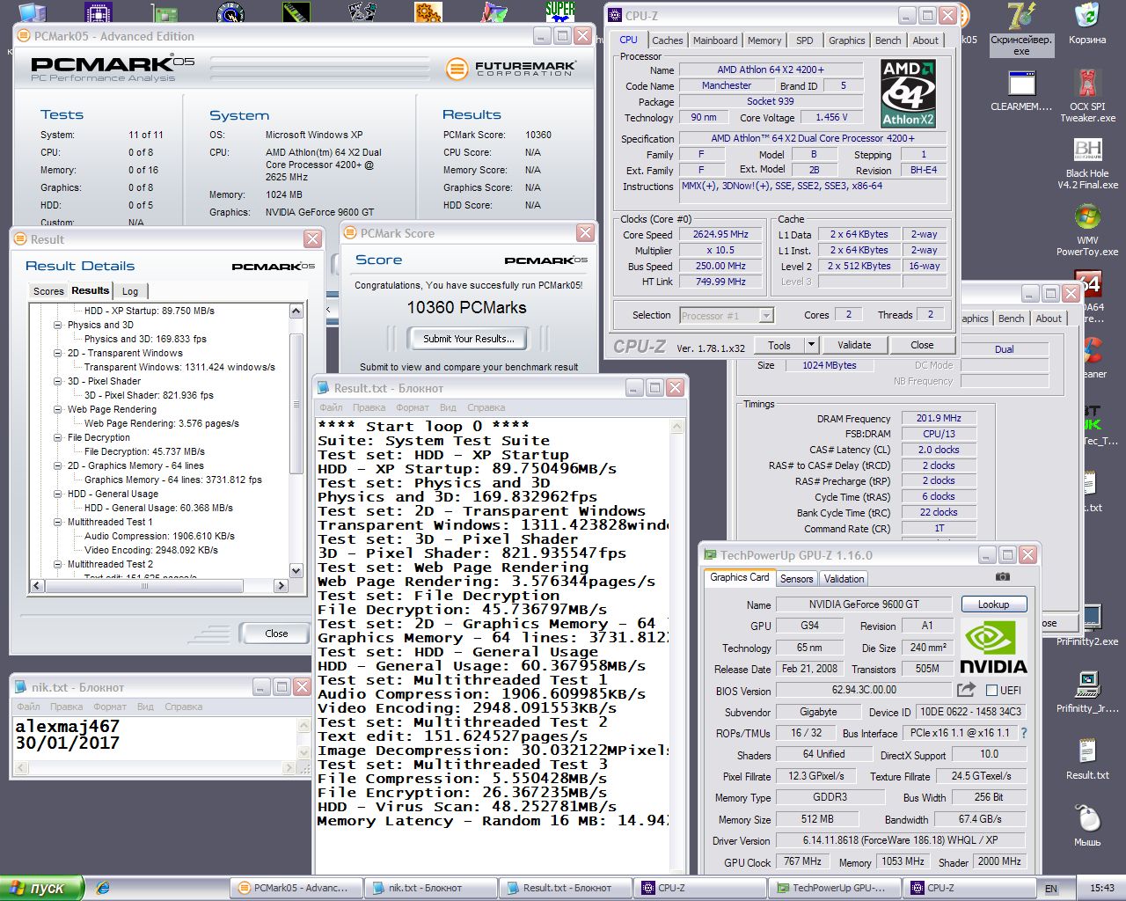Select Audio Compression: 1906.610 KB/s row

tap(159, 536)
